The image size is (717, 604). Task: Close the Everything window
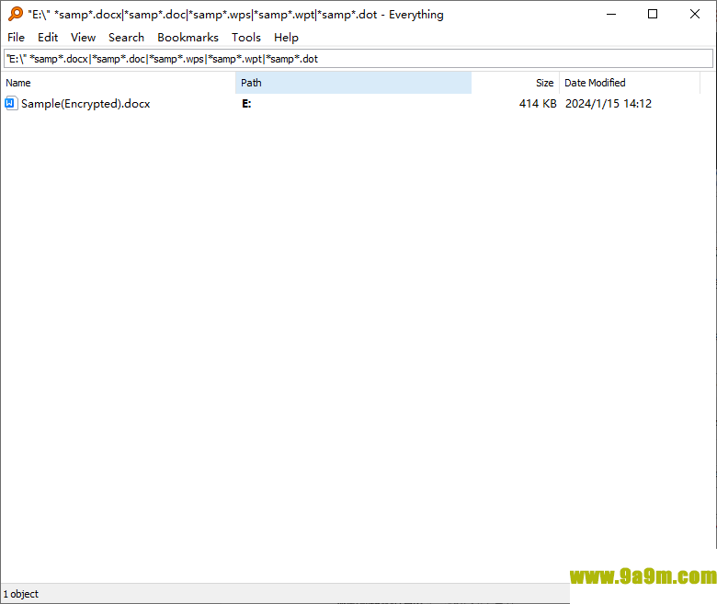click(x=695, y=14)
